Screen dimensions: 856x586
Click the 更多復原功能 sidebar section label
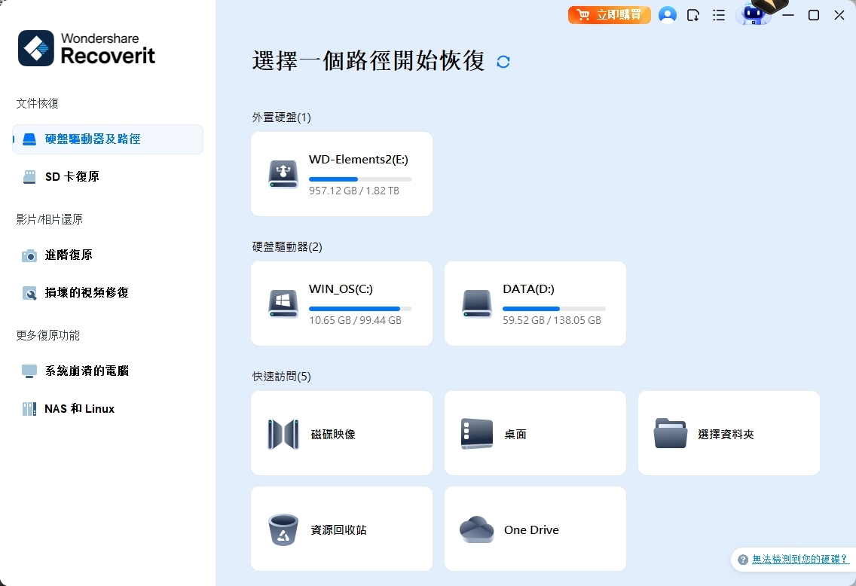[x=48, y=335]
